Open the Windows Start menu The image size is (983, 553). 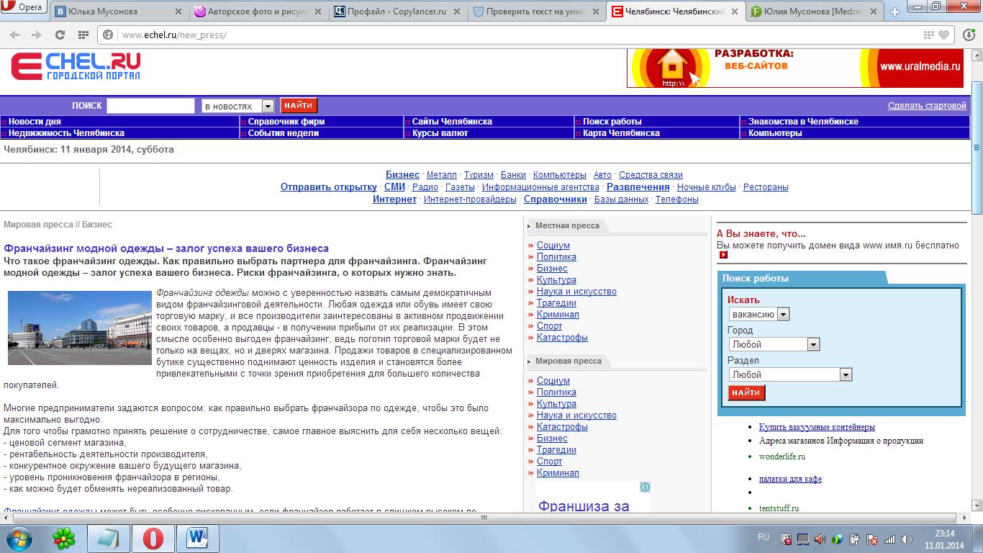tap(19, 538)
